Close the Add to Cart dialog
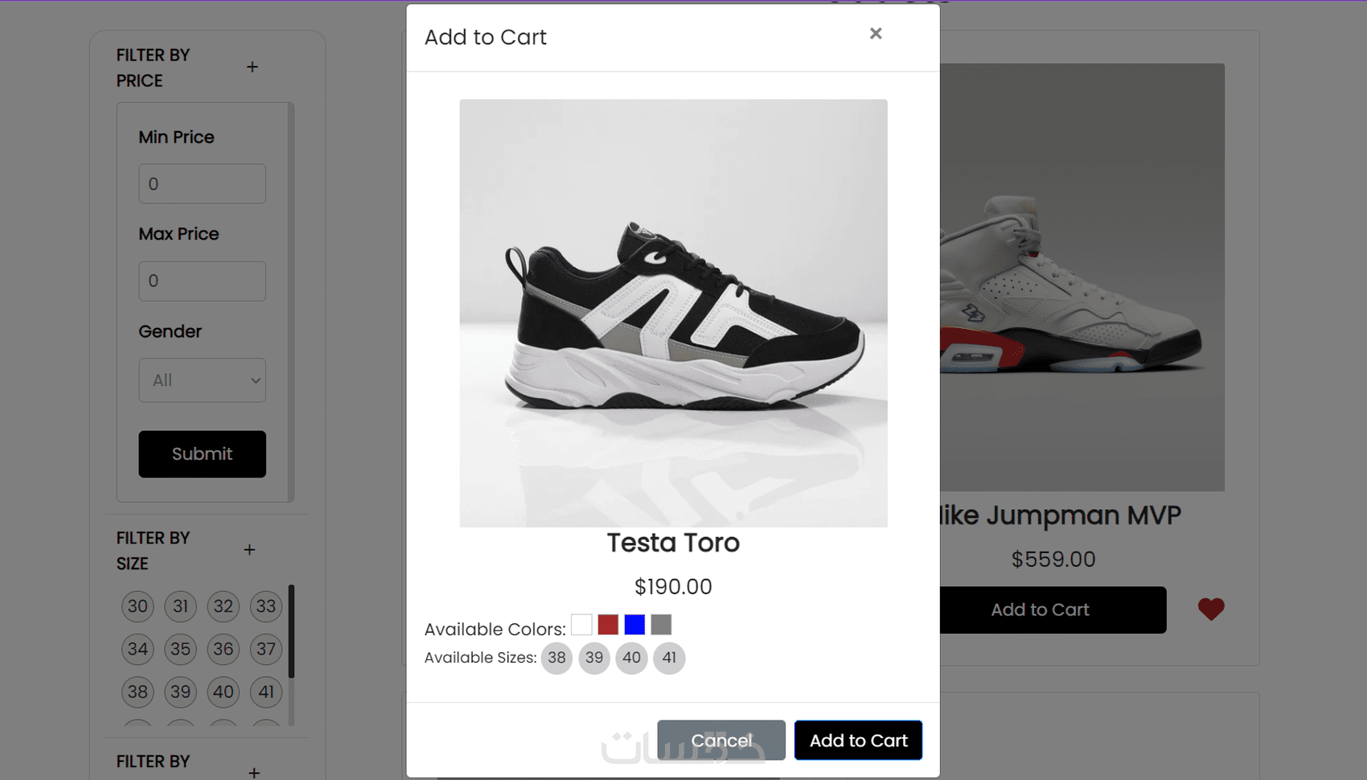The width and height of the screenshot is (1367, 780). (876, 34)
